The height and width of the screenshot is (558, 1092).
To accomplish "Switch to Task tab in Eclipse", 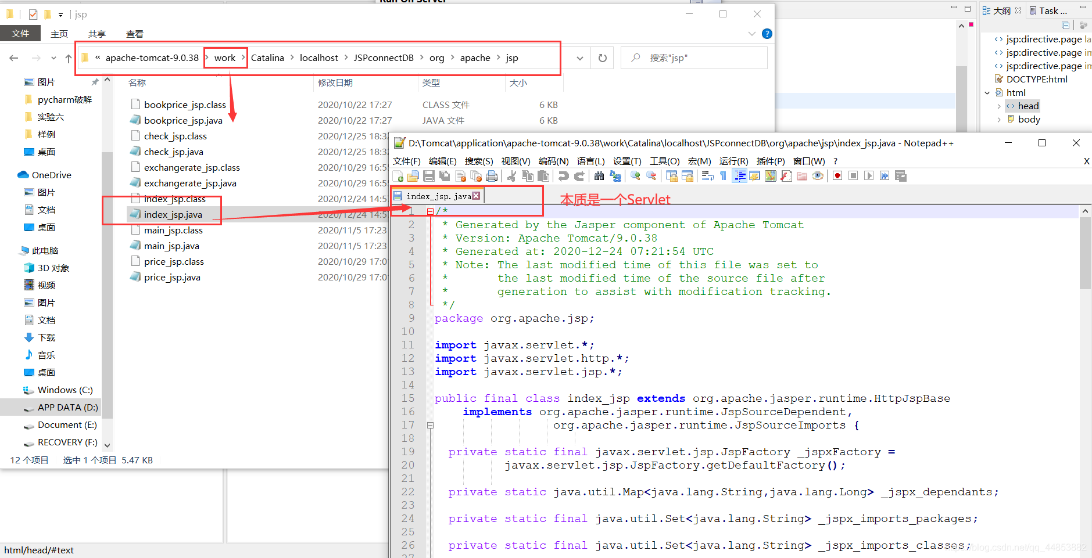I will (1048, 10).
